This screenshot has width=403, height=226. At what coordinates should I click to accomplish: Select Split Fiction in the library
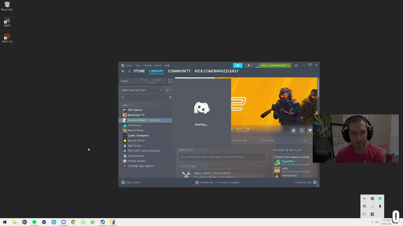coord(145,146)
